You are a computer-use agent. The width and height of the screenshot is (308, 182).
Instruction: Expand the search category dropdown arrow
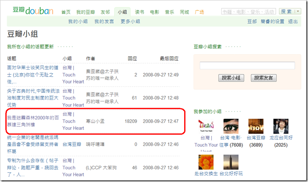[x=298, y=11]
